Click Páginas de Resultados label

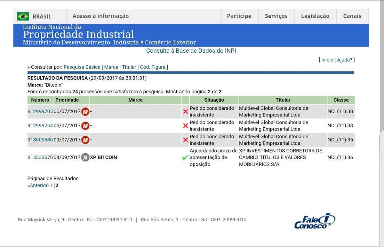pyautogui.click(x=53, y=179)
